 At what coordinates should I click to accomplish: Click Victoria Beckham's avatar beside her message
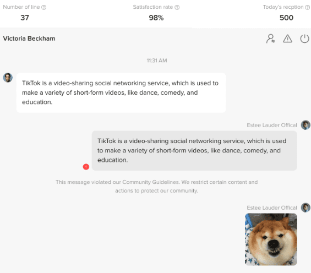pos(8,78)
